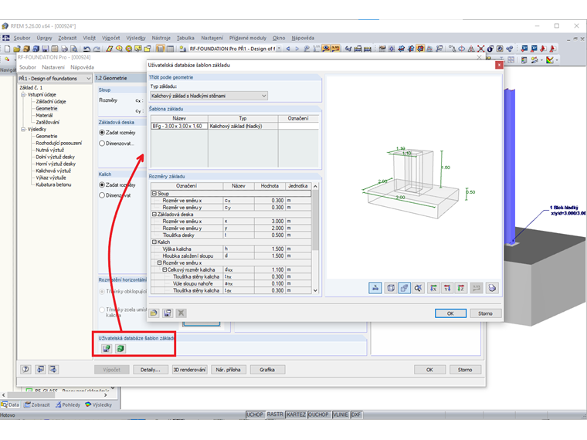Click OK in template database dialog

tap(450, 313)
